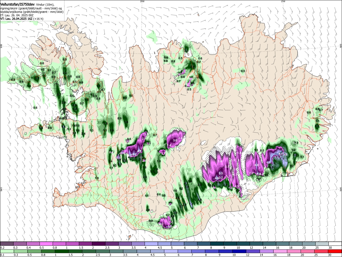Pick the lower legend swatch between 0.5 and 0.8
Screen dimensions: 342x257
tap(34, 251)
